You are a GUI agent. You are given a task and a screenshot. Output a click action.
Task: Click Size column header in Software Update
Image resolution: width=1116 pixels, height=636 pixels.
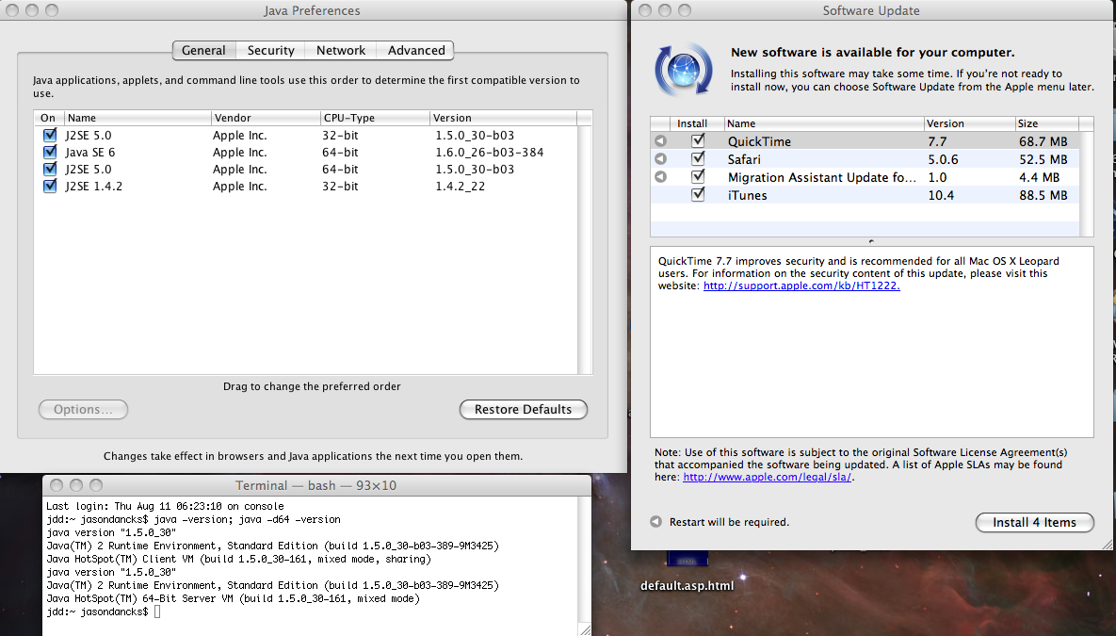(x=1047, y=123)
